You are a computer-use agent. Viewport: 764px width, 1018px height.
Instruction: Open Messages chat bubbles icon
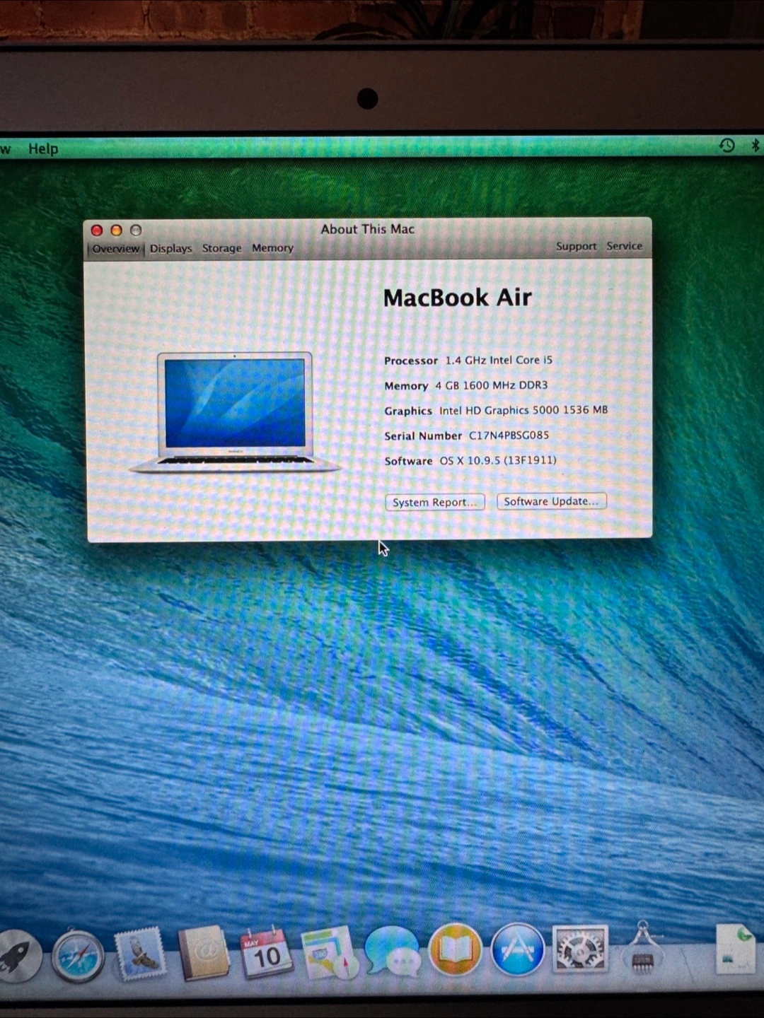pos(393,952)
